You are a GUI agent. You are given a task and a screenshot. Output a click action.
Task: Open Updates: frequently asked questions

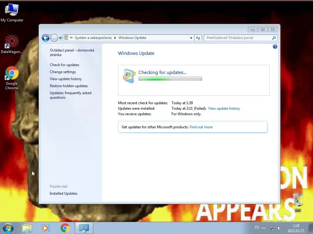click(71, 95)
